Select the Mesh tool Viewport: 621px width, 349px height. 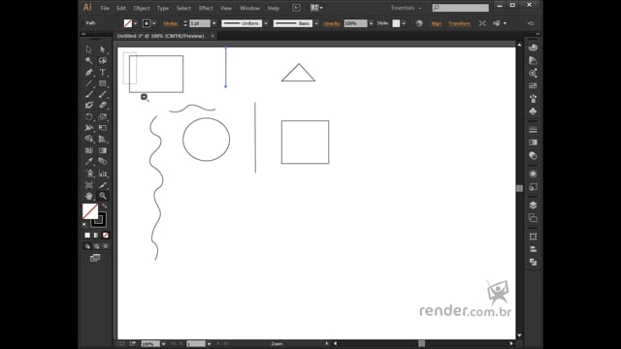pos(88,150)
